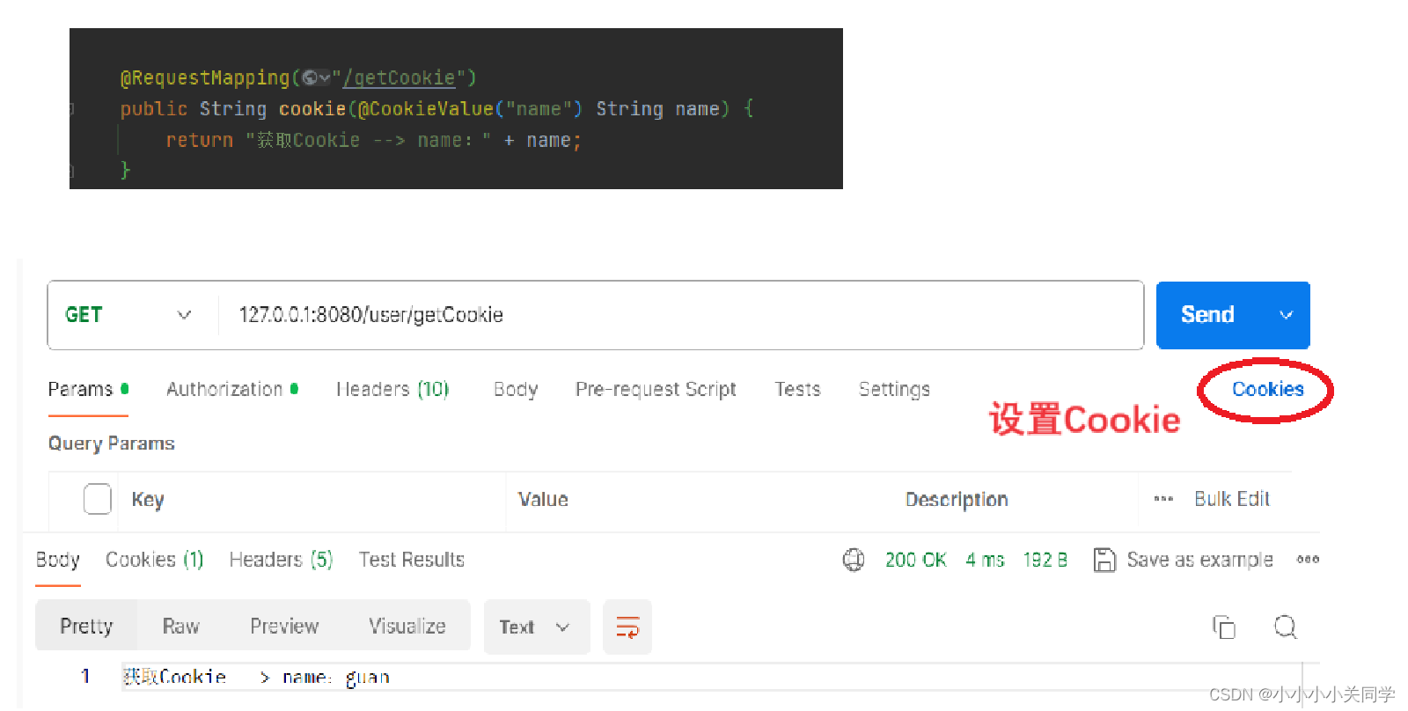Click the Key column header
The height and width of the screenshot is (711, 1408).
click(148, 499)
